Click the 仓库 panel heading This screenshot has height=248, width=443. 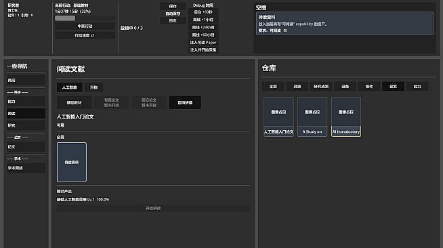click(269, 68)
